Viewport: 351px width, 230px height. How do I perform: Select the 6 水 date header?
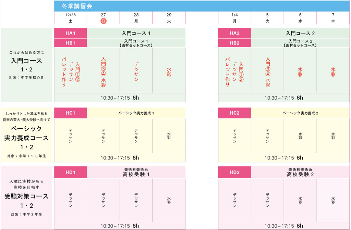pyautogui.click(x=300, y=18)
